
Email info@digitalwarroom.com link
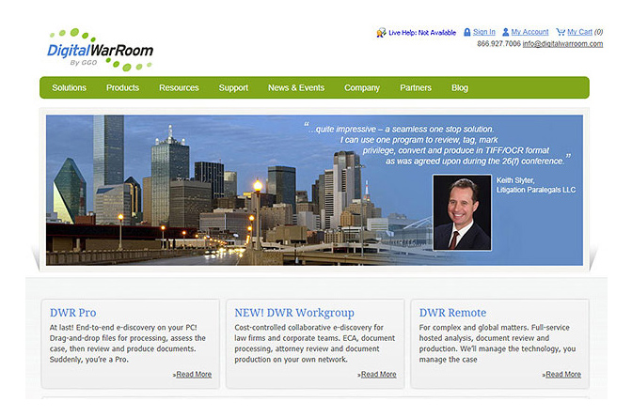562,44
